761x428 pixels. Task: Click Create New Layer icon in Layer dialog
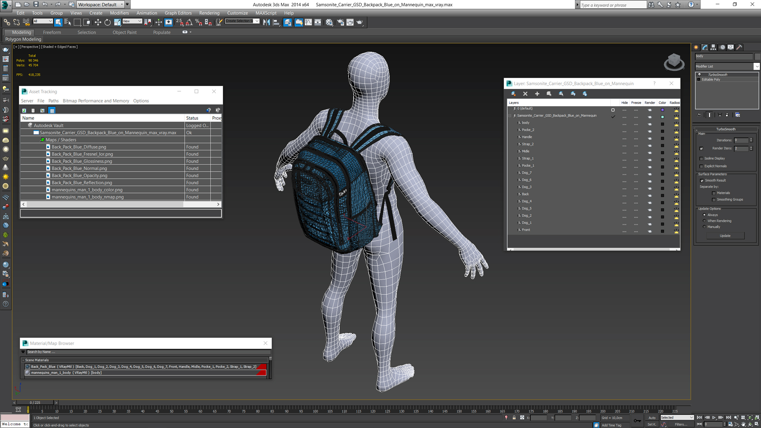point(513,94)
